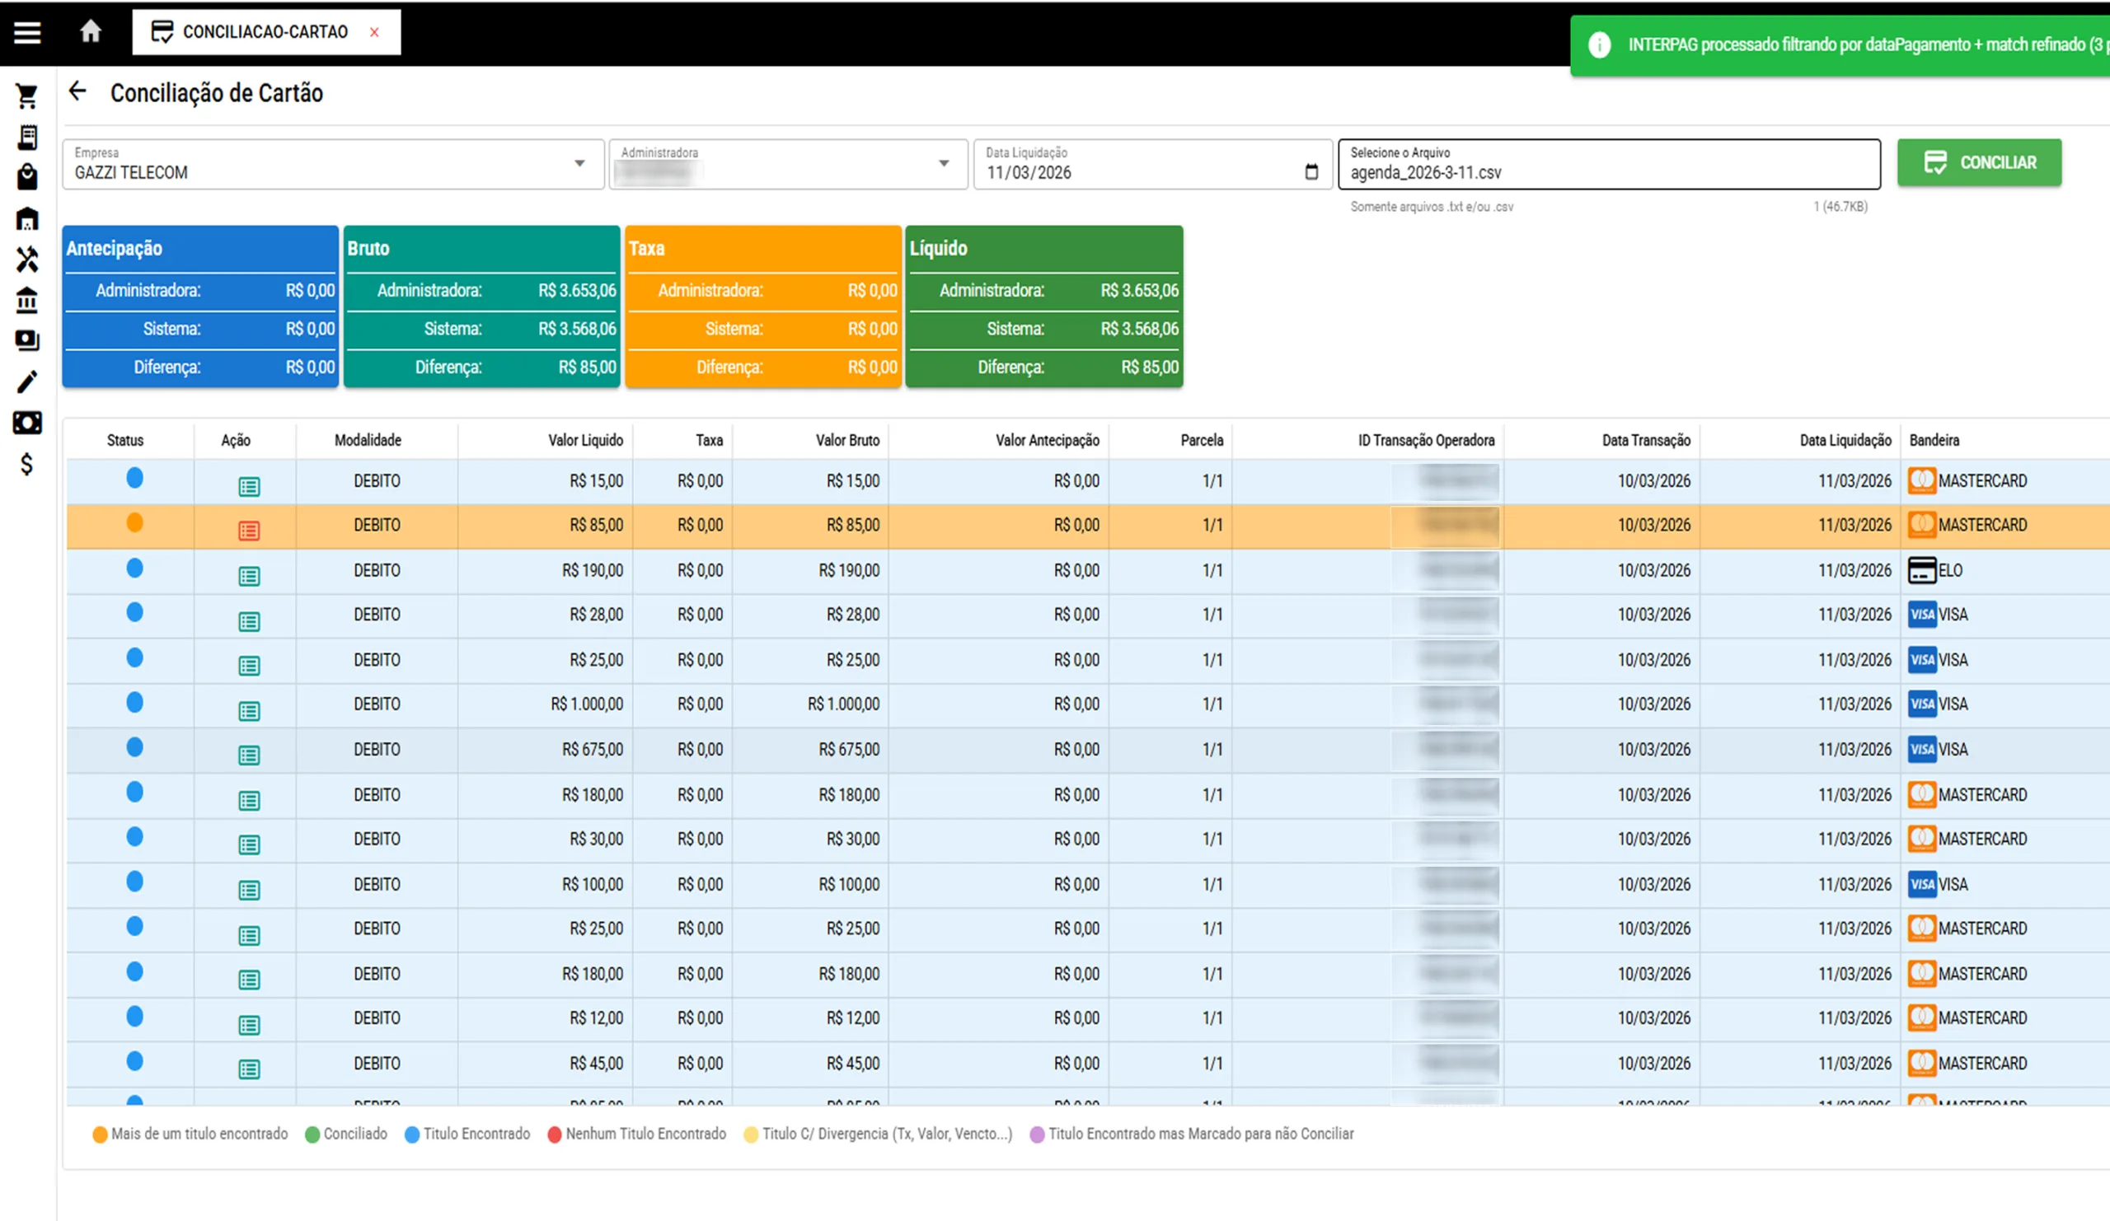Click the CONCILIAR button
The height and width of the screenshot is (1221, 2110).
1979,162
